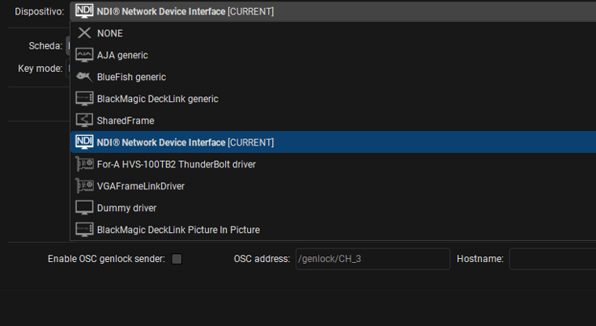The image size is (596, 326).
Task: Click the AJA generic device icon
Action: (84, 55)
